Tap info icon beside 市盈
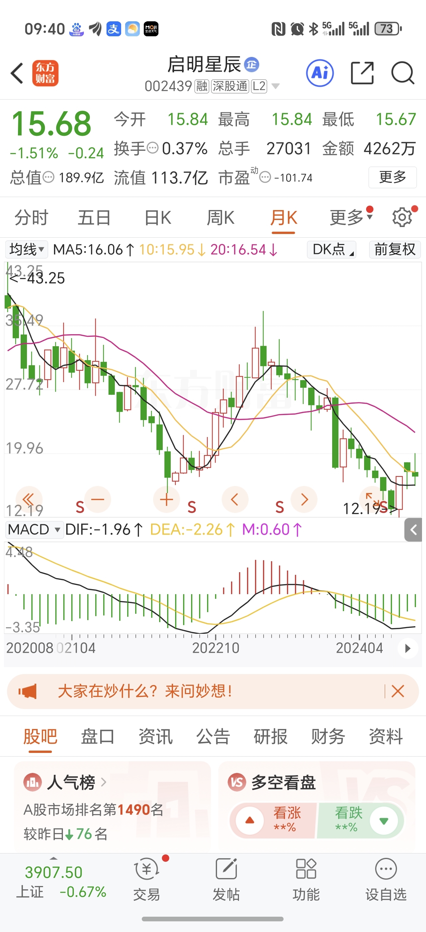The image size is (426, 932). [265, 177]
